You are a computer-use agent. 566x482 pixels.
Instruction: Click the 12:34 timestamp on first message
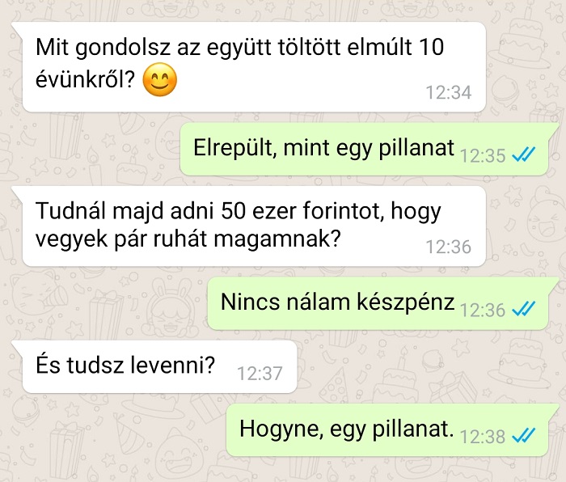click(449, 92)
